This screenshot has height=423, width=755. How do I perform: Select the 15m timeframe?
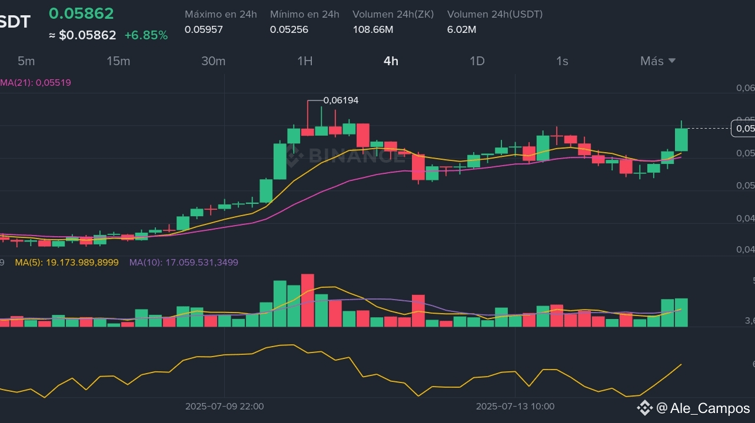118,61
